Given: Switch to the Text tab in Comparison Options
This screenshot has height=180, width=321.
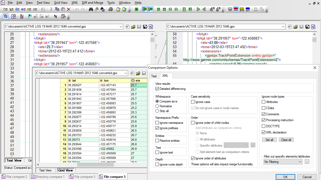Looking at the screenshot, I should [154, 76].
